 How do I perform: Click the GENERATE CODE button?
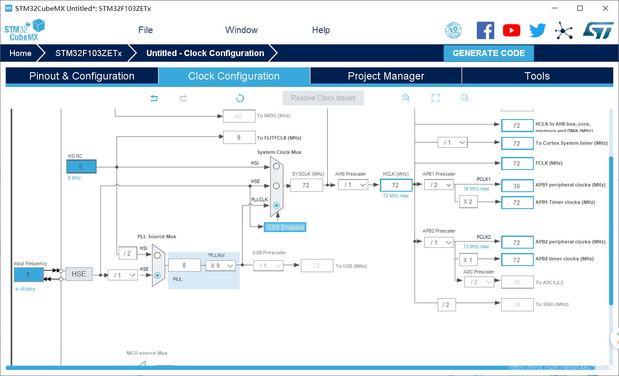(489, 53)
